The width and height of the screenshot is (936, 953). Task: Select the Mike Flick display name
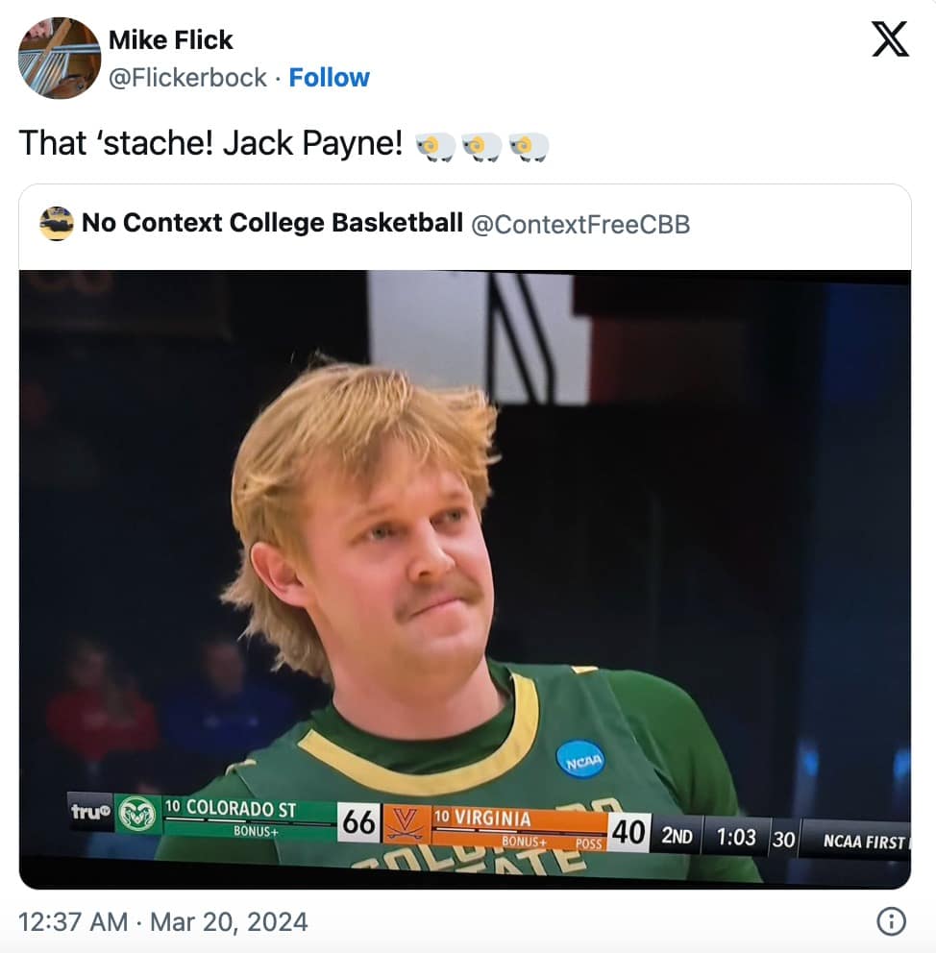click(171, 39)
